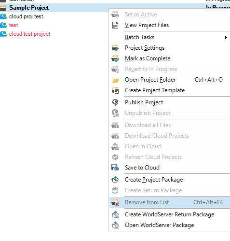Choose Save to Cloud option
The width and height of the screenshot is (230, 241).
170,168
